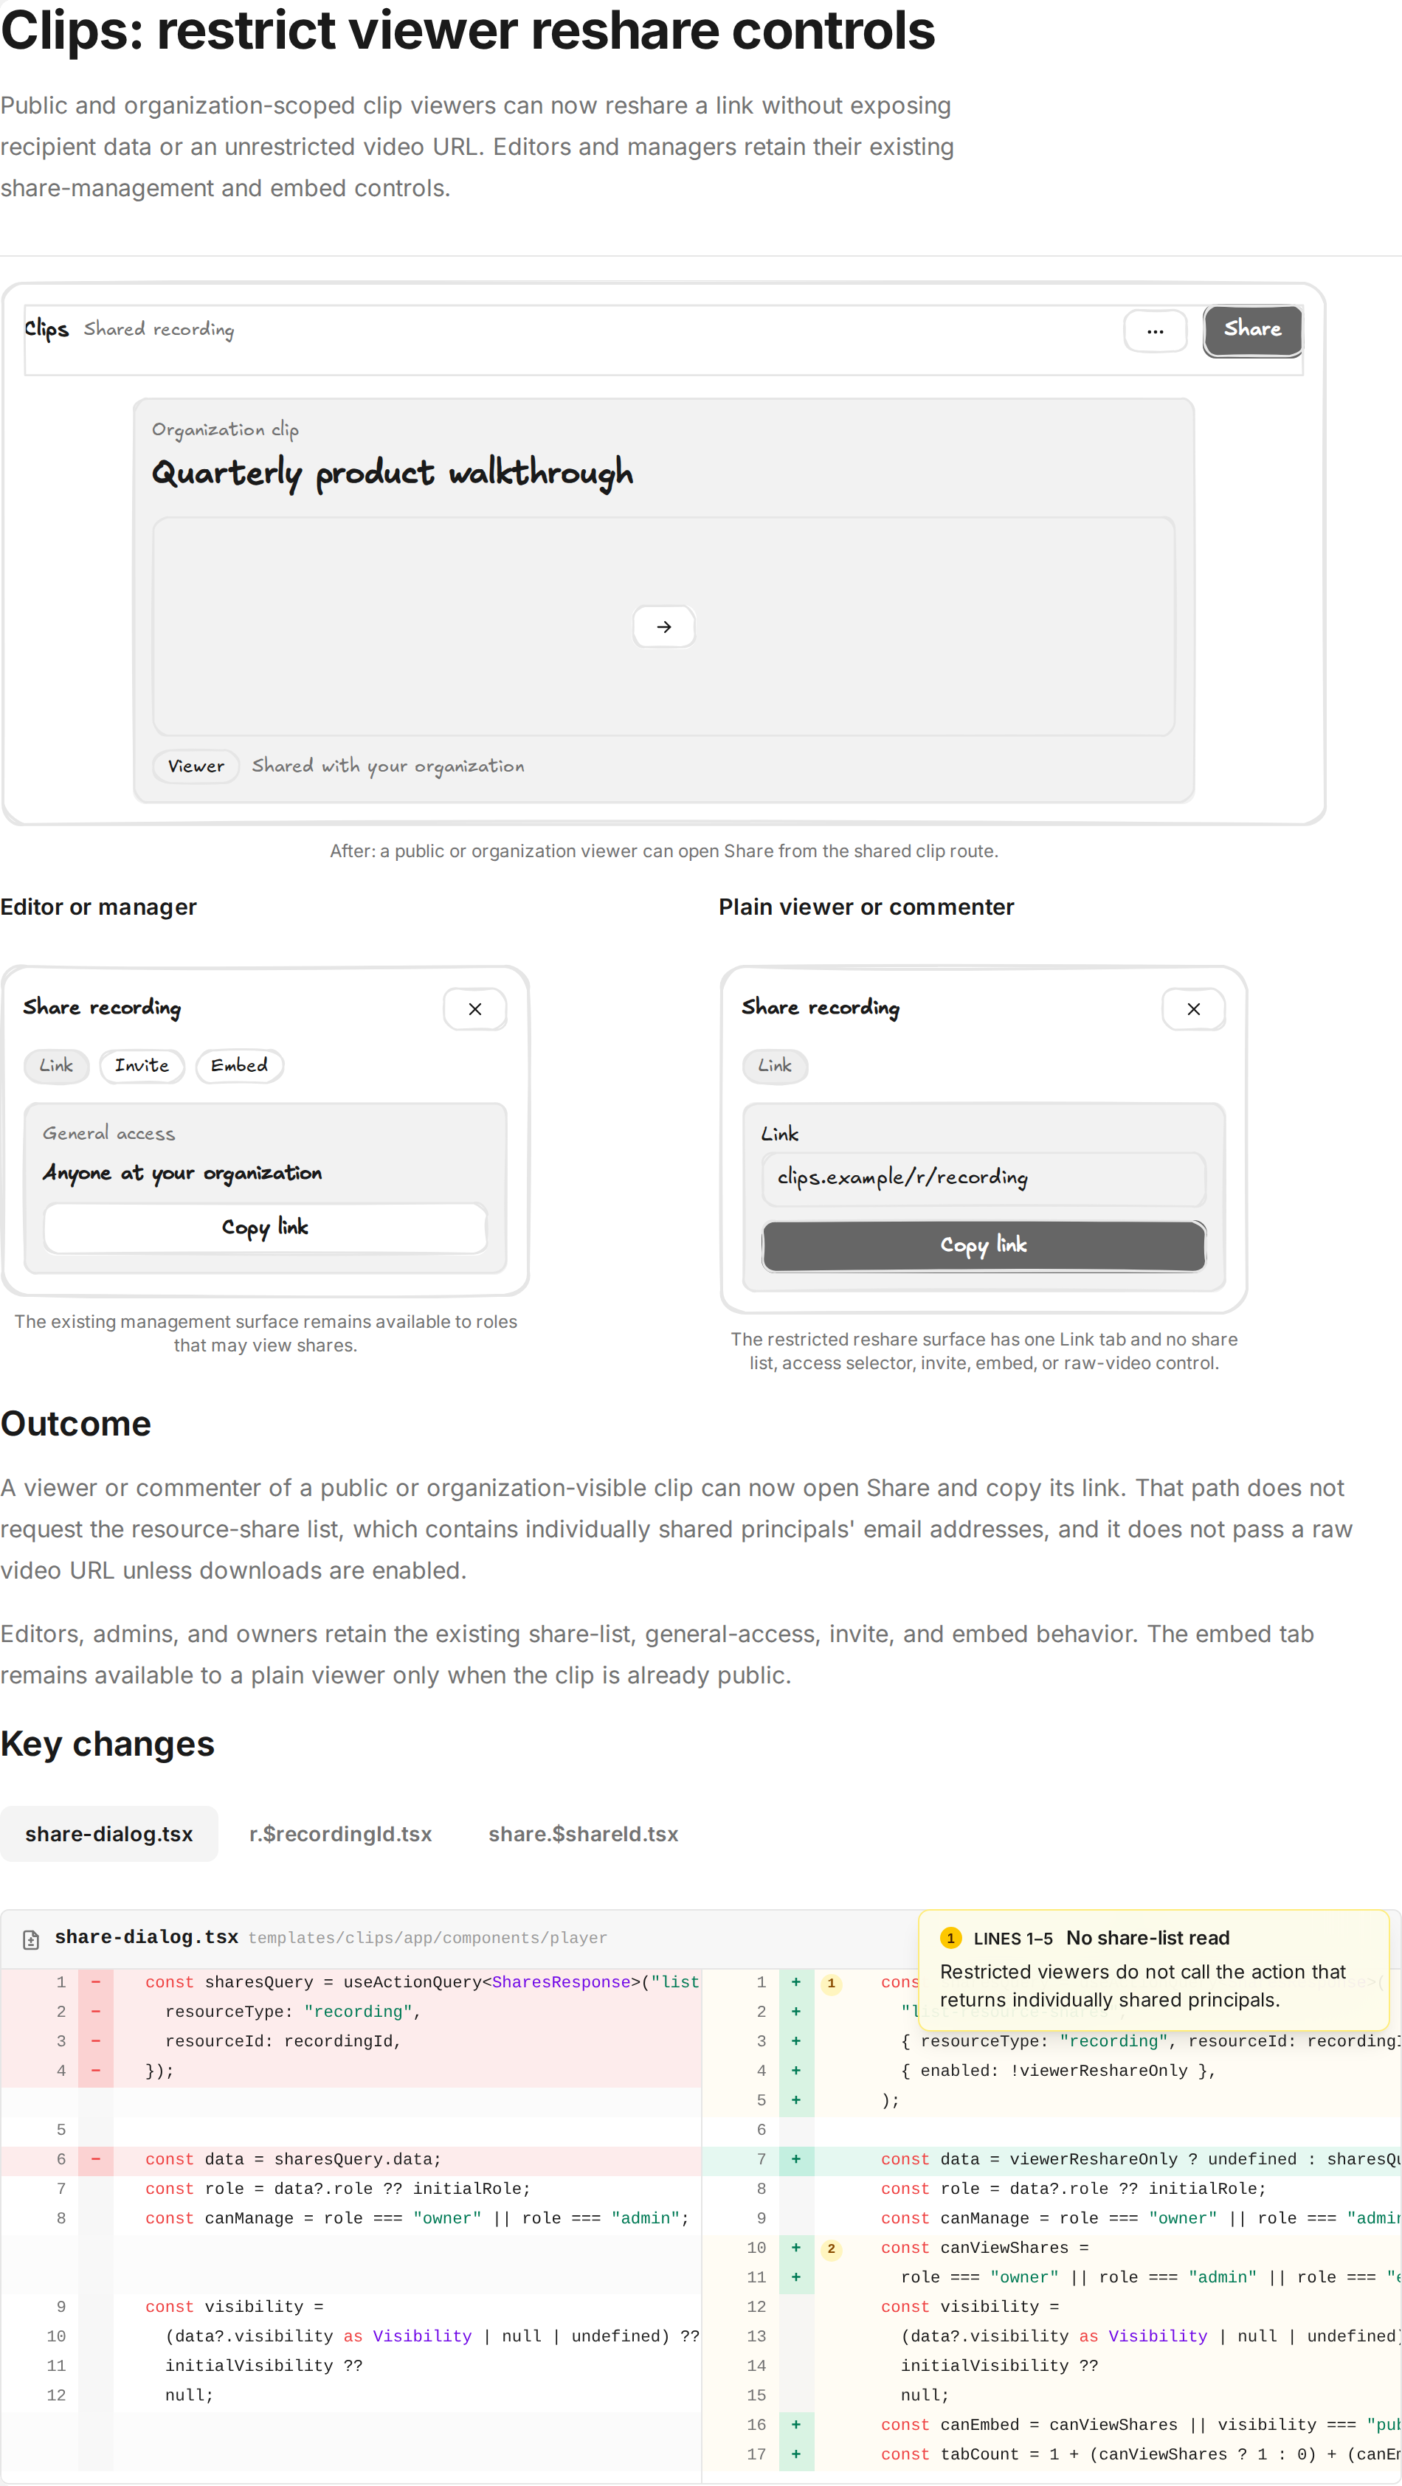Click the added 'const canEmbed = canViewShares' line
Viewport: 1402px width, 2486px height.
point(1052,2426)
